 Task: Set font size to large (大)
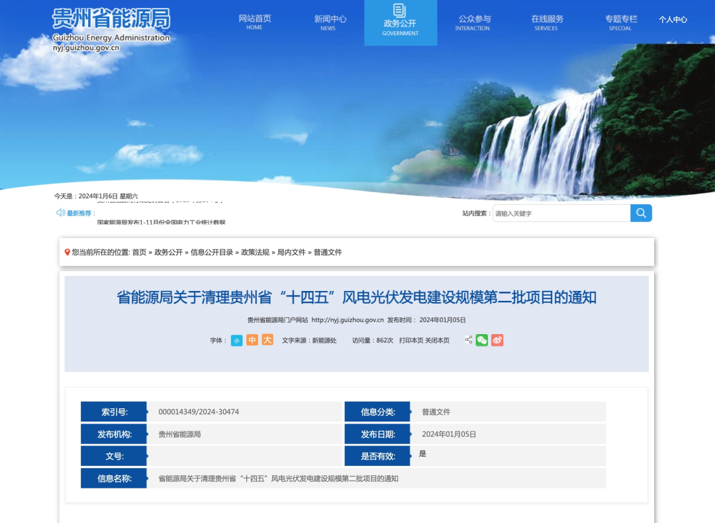267,340
